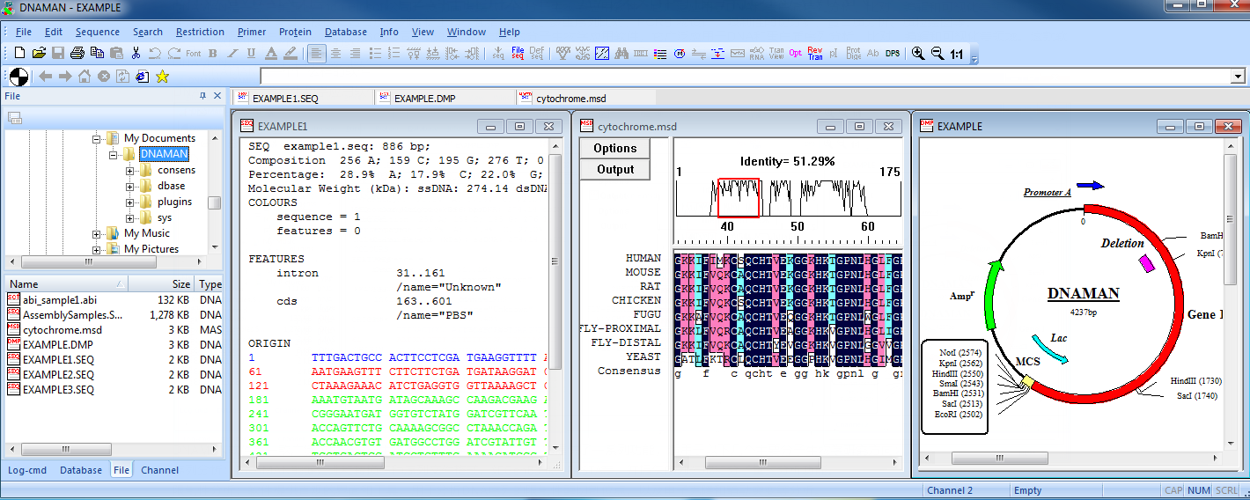This screenshot has width=1250, height=500.
Task: Click the Rev Tran icon
Action: pos(815,53)
